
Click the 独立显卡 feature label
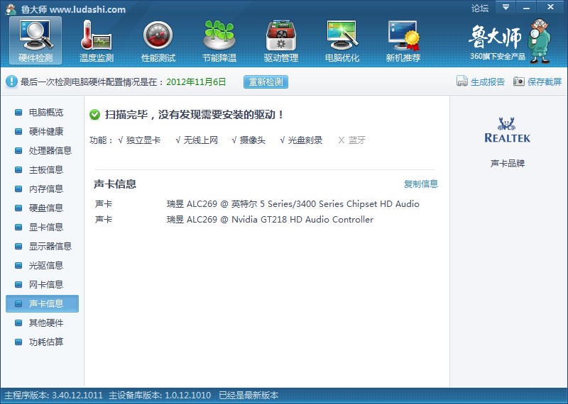pyautogui.click(x=143, y=140)
